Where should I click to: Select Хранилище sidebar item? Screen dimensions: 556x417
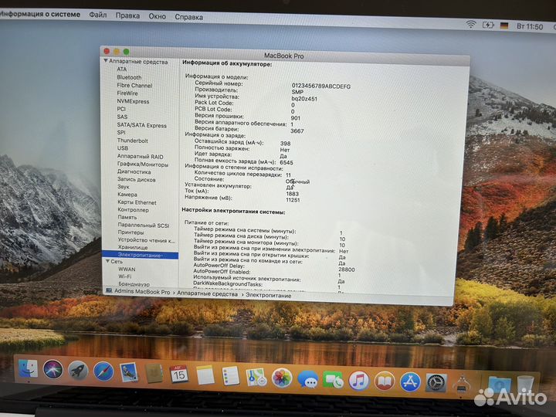133,247
